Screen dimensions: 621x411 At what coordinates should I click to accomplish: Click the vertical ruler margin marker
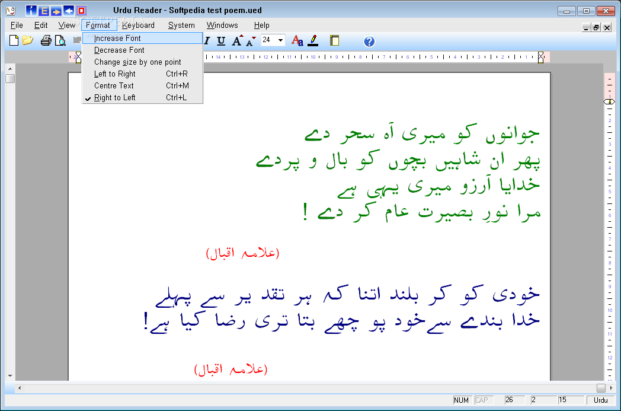pos(610,102)
